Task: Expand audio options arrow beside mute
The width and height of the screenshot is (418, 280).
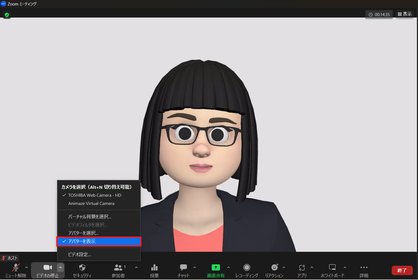Action: tap(27, 267)
